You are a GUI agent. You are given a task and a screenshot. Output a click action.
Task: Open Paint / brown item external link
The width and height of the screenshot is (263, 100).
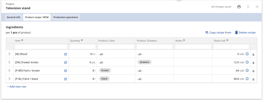pyautogui.click(x=65, y=71)
